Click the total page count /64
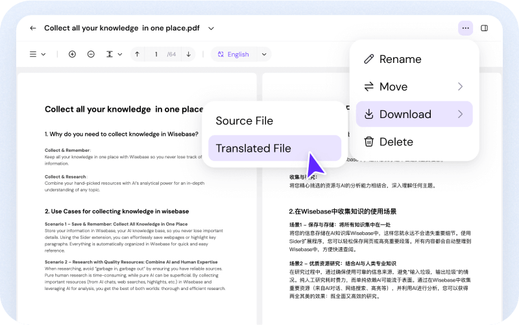The image size is (519, 325). tap(171, 54)
